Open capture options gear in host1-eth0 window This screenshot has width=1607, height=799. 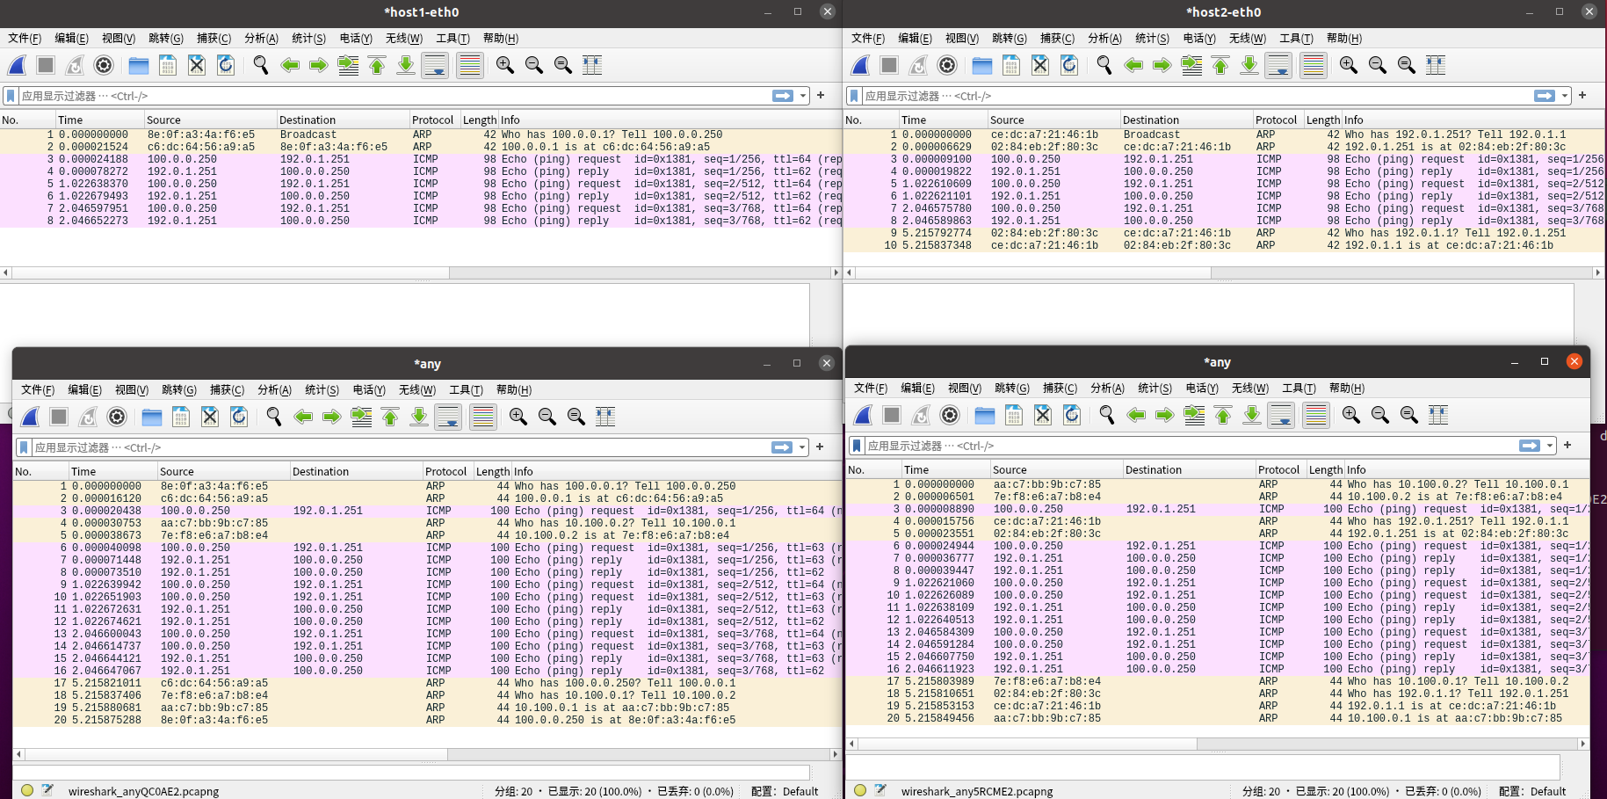(x=104, y=65)
